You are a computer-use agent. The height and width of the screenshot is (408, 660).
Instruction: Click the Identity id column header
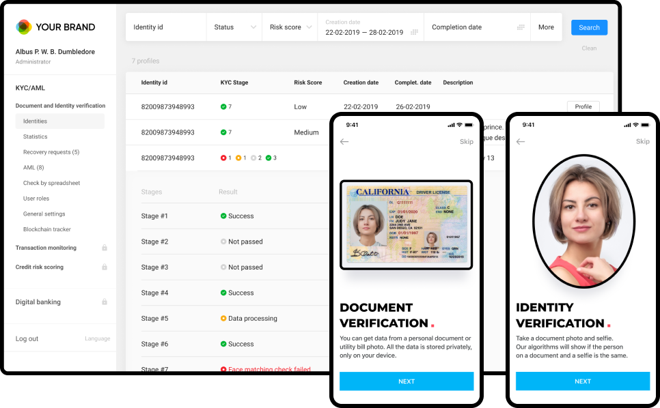click(154, 83)
